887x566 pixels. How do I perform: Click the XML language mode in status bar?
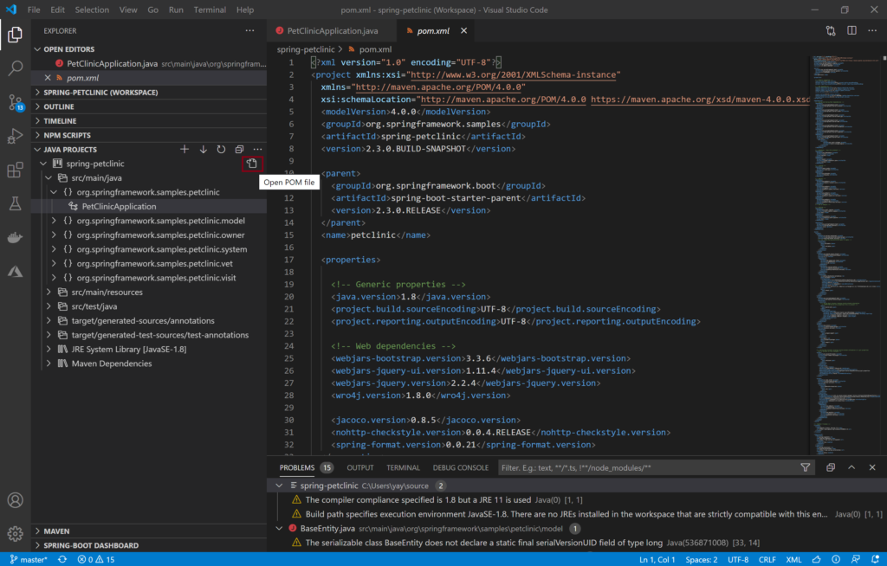tap(793, 559)
